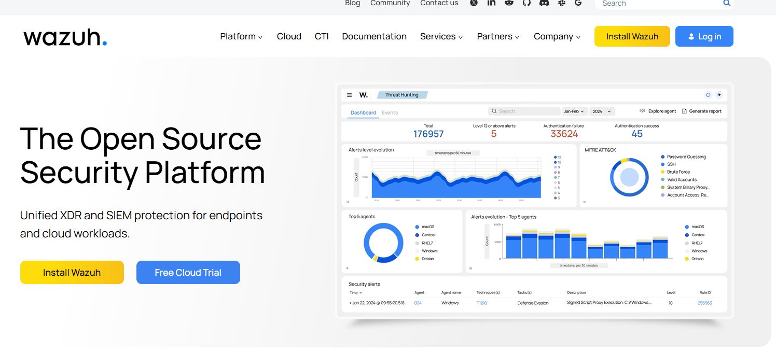Click the Brute Force legend color dot

tap(663, 172)
